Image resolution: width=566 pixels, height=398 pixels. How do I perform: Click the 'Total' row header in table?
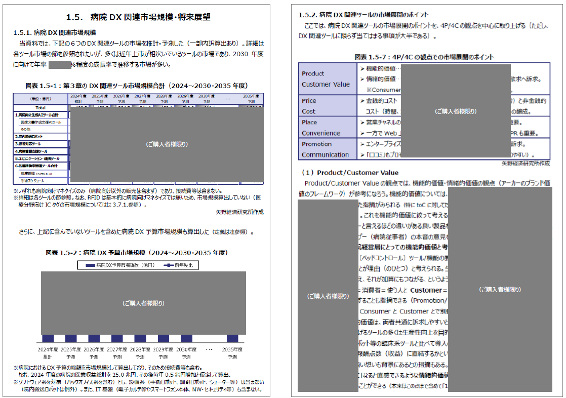click(40, 107)
